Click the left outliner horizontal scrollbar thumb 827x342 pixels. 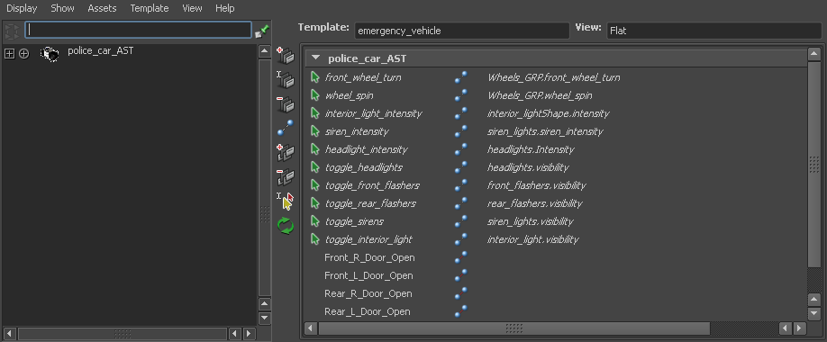[123, 334]
